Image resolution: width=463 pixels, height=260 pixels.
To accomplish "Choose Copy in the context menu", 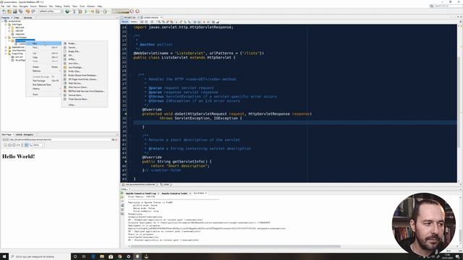I will (x=43, y=57).
